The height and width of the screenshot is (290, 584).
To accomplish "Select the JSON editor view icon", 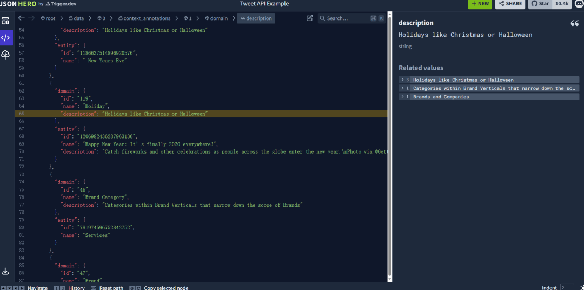I will coord(5,38).
